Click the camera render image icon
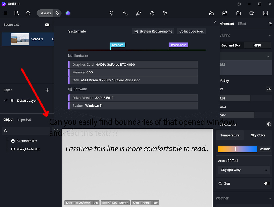This screenshot has height=207, width=274. click(x=238, y=13)
